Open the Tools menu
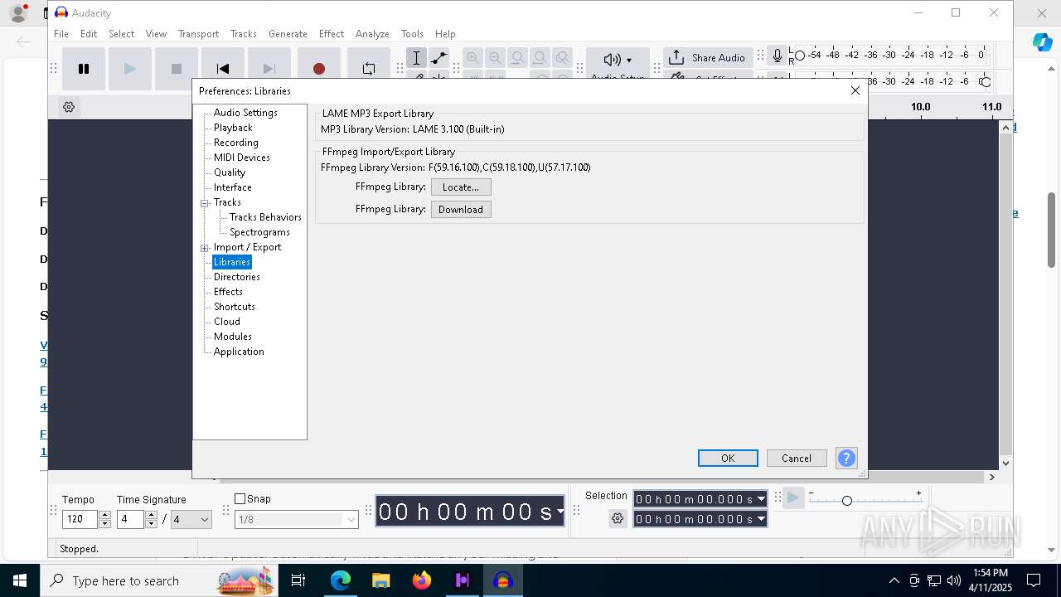 [x=412, y=34]
